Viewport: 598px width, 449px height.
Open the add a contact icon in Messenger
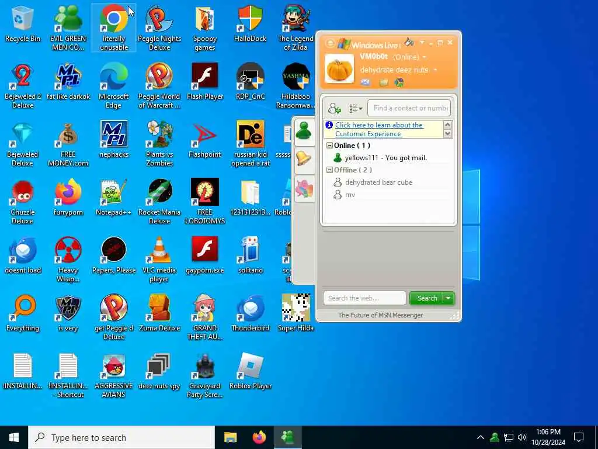tap(334, 109)
